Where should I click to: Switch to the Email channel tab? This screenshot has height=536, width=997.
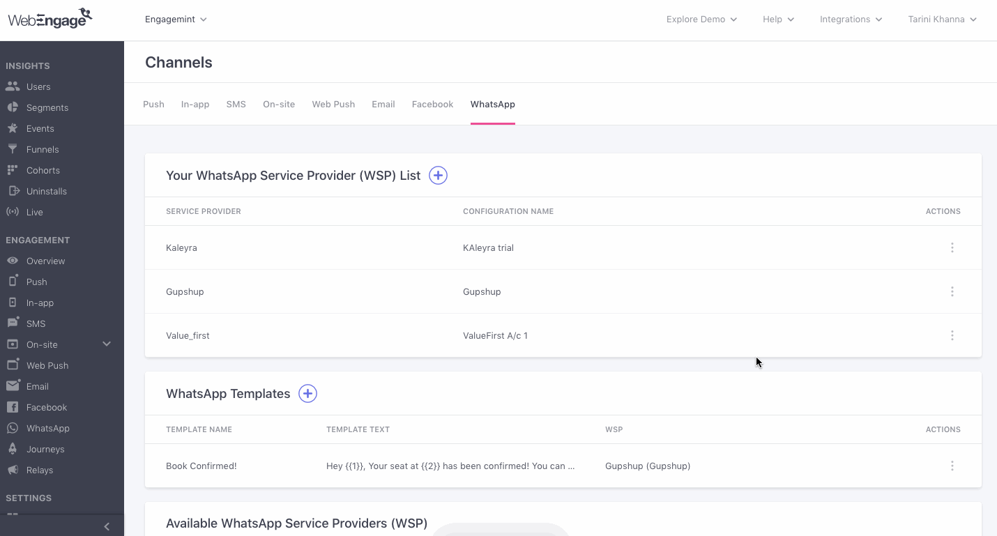(383, 105)
